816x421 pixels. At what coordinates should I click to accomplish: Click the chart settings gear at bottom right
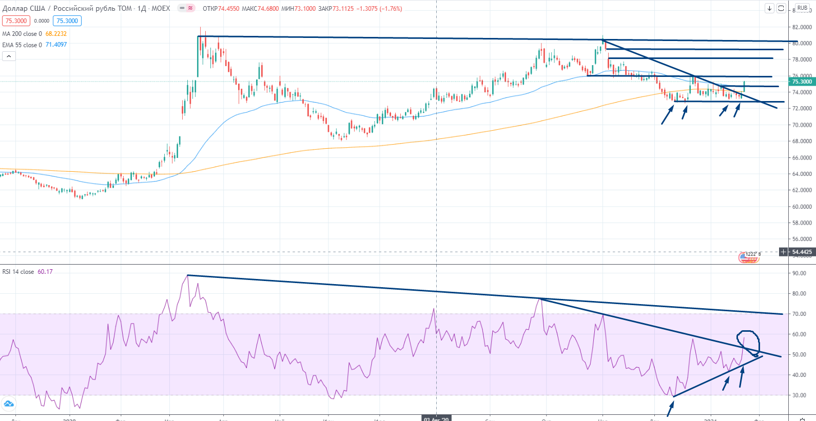(x=802, y=419)
